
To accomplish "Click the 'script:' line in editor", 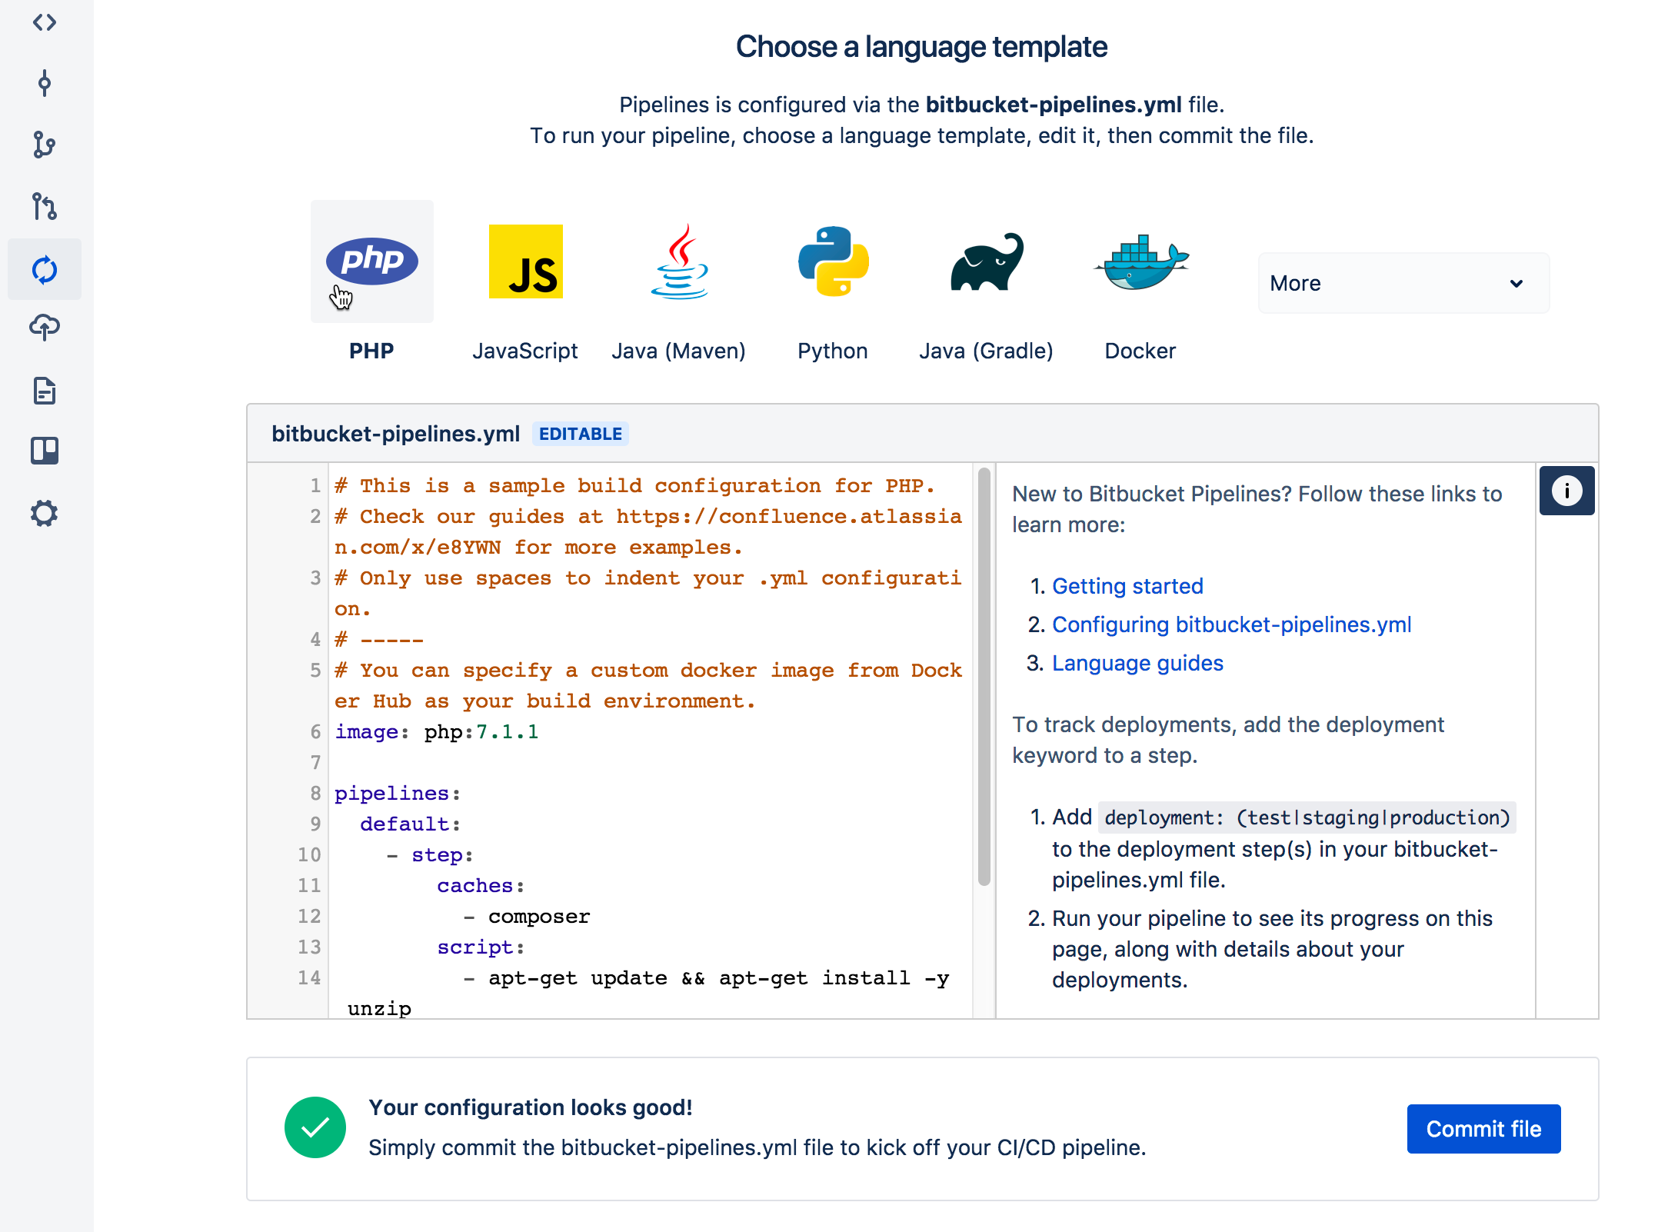I will point(481,947).
